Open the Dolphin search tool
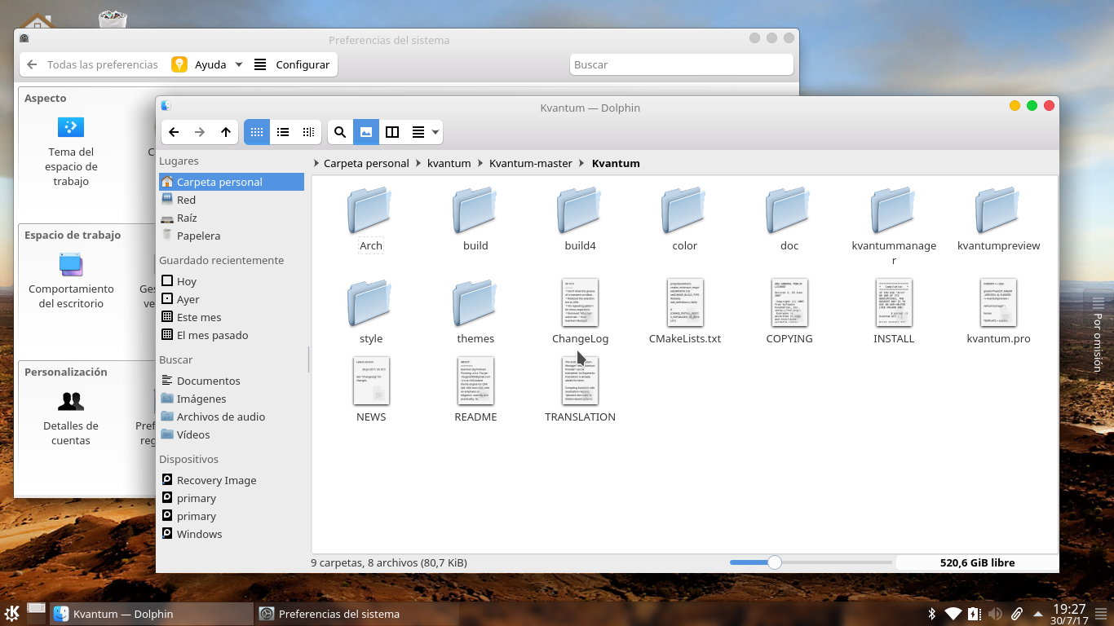 340,132
